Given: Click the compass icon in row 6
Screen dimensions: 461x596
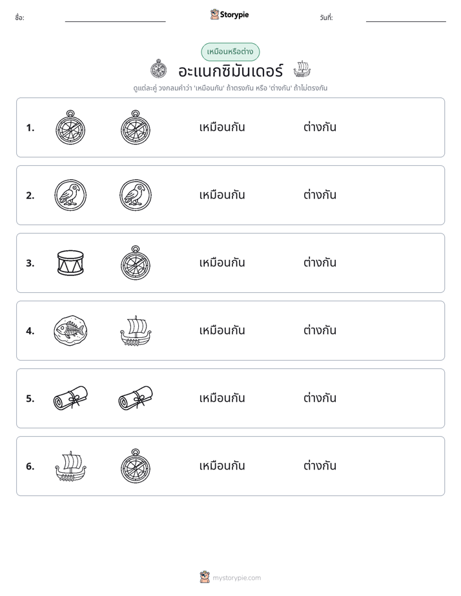Looking at the screenshot, I should tap(136, 466).
